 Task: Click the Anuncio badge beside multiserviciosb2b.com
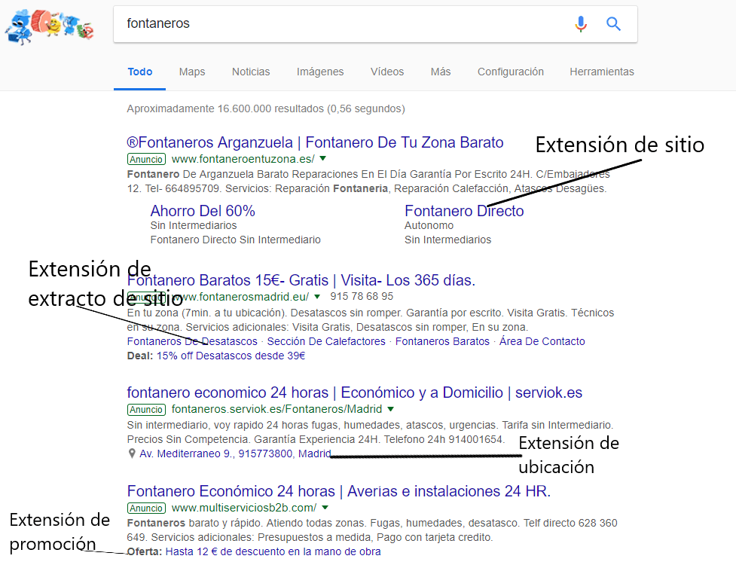[x=146, y=508]
